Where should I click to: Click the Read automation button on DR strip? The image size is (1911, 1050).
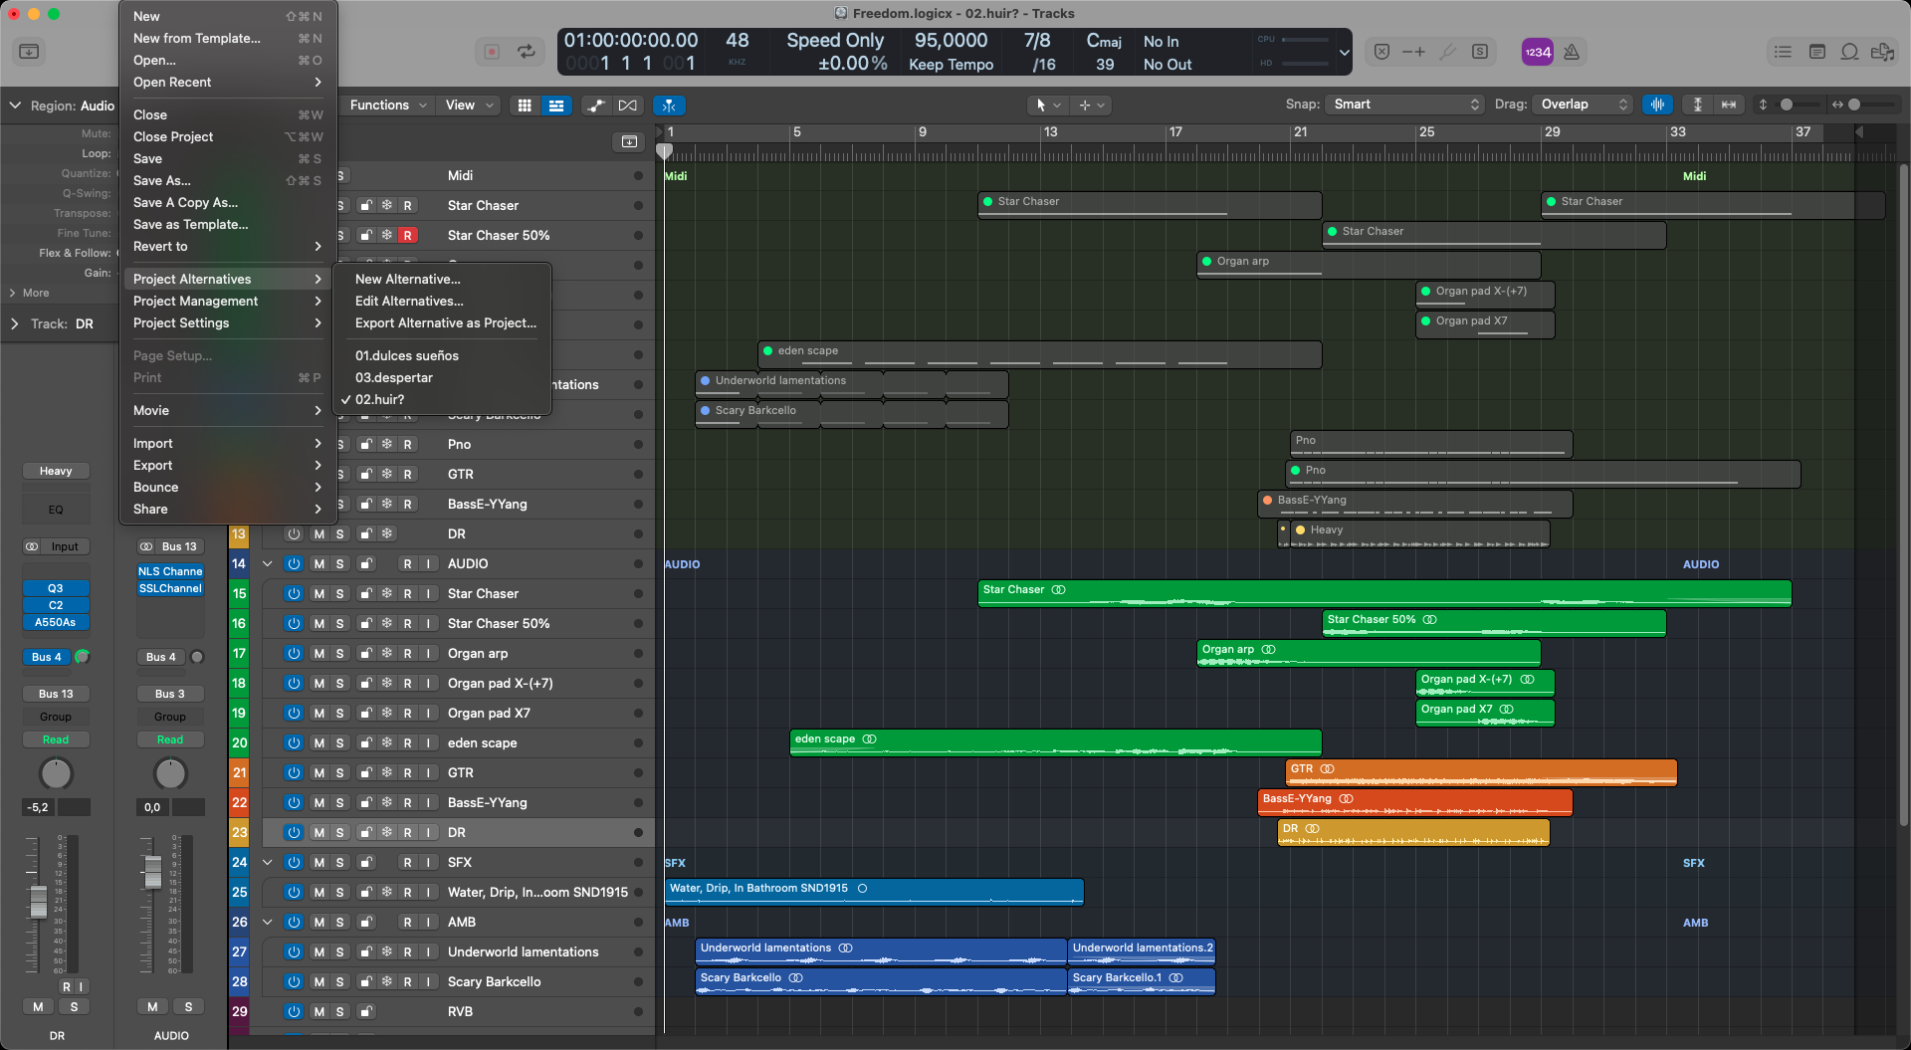point(56,740)
